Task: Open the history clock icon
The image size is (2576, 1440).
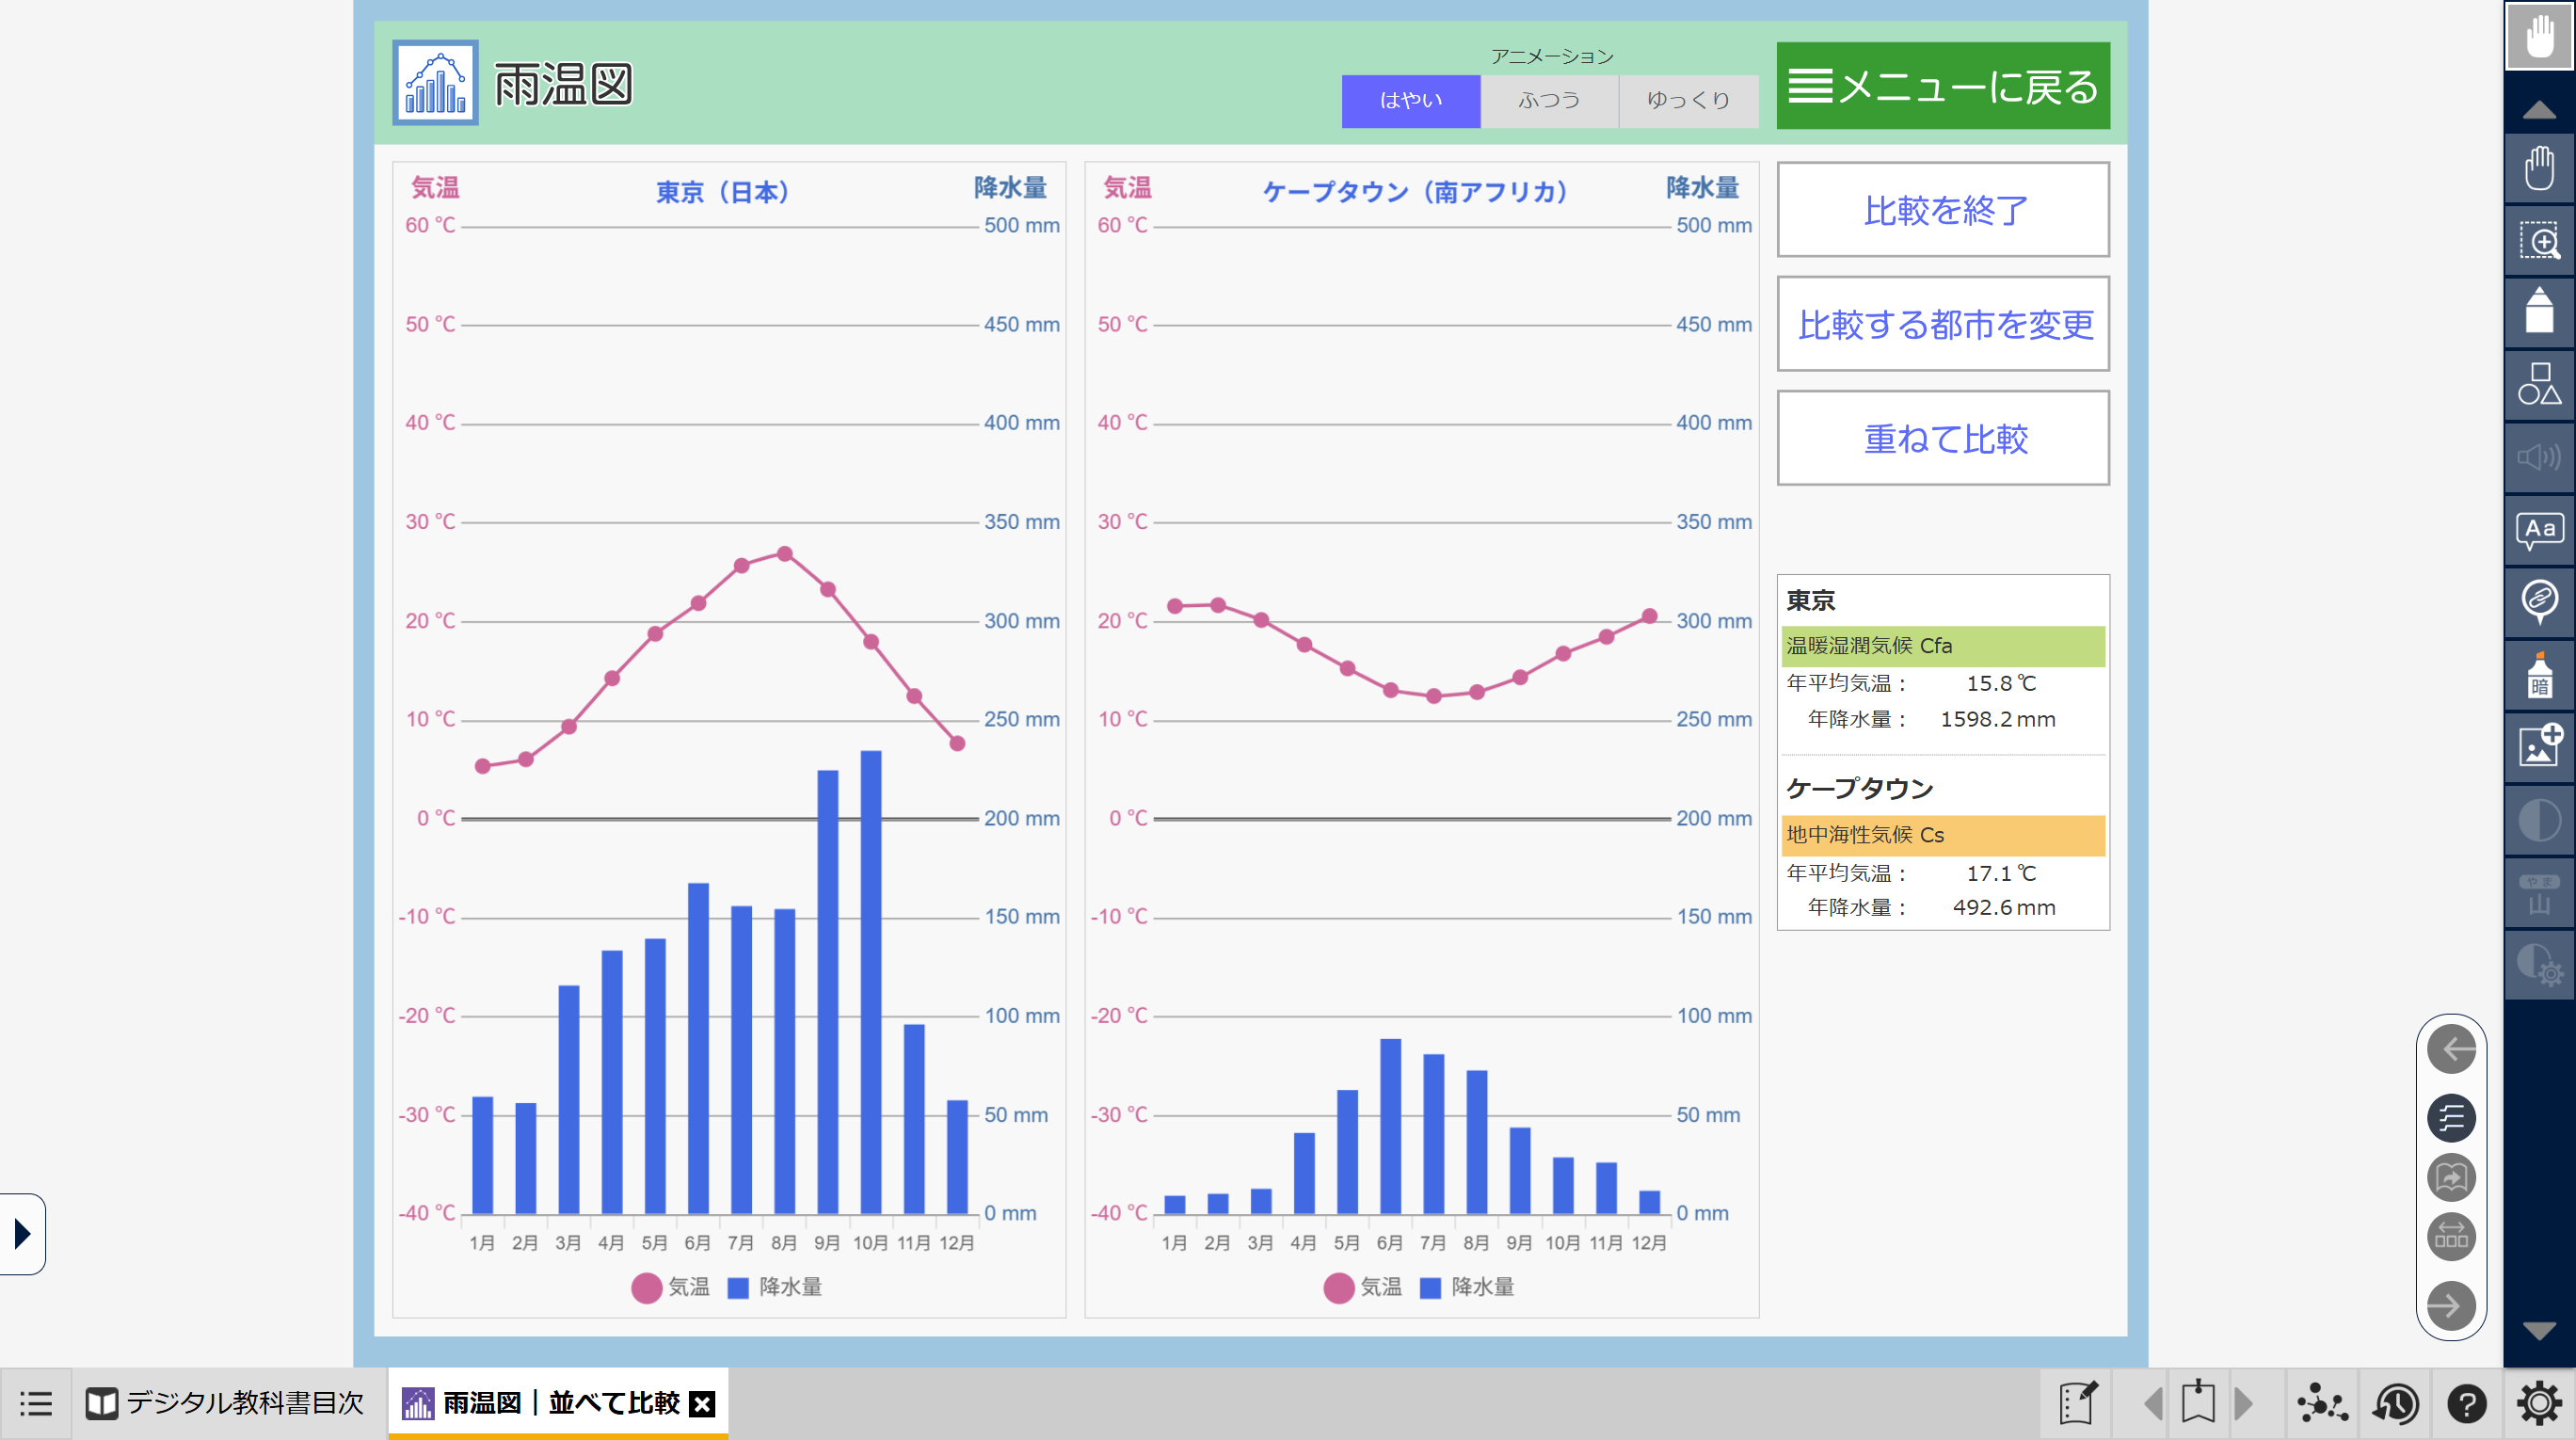Action: tap(2395, 1404)
